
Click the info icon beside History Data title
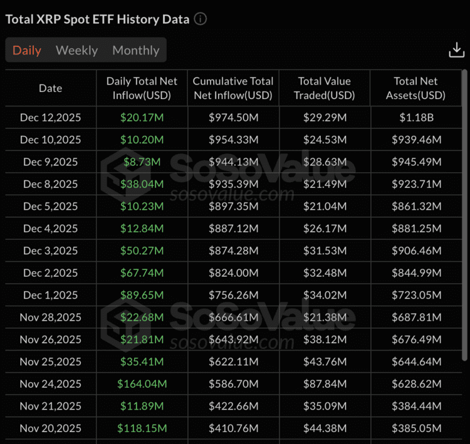click(x=201, y=19)
